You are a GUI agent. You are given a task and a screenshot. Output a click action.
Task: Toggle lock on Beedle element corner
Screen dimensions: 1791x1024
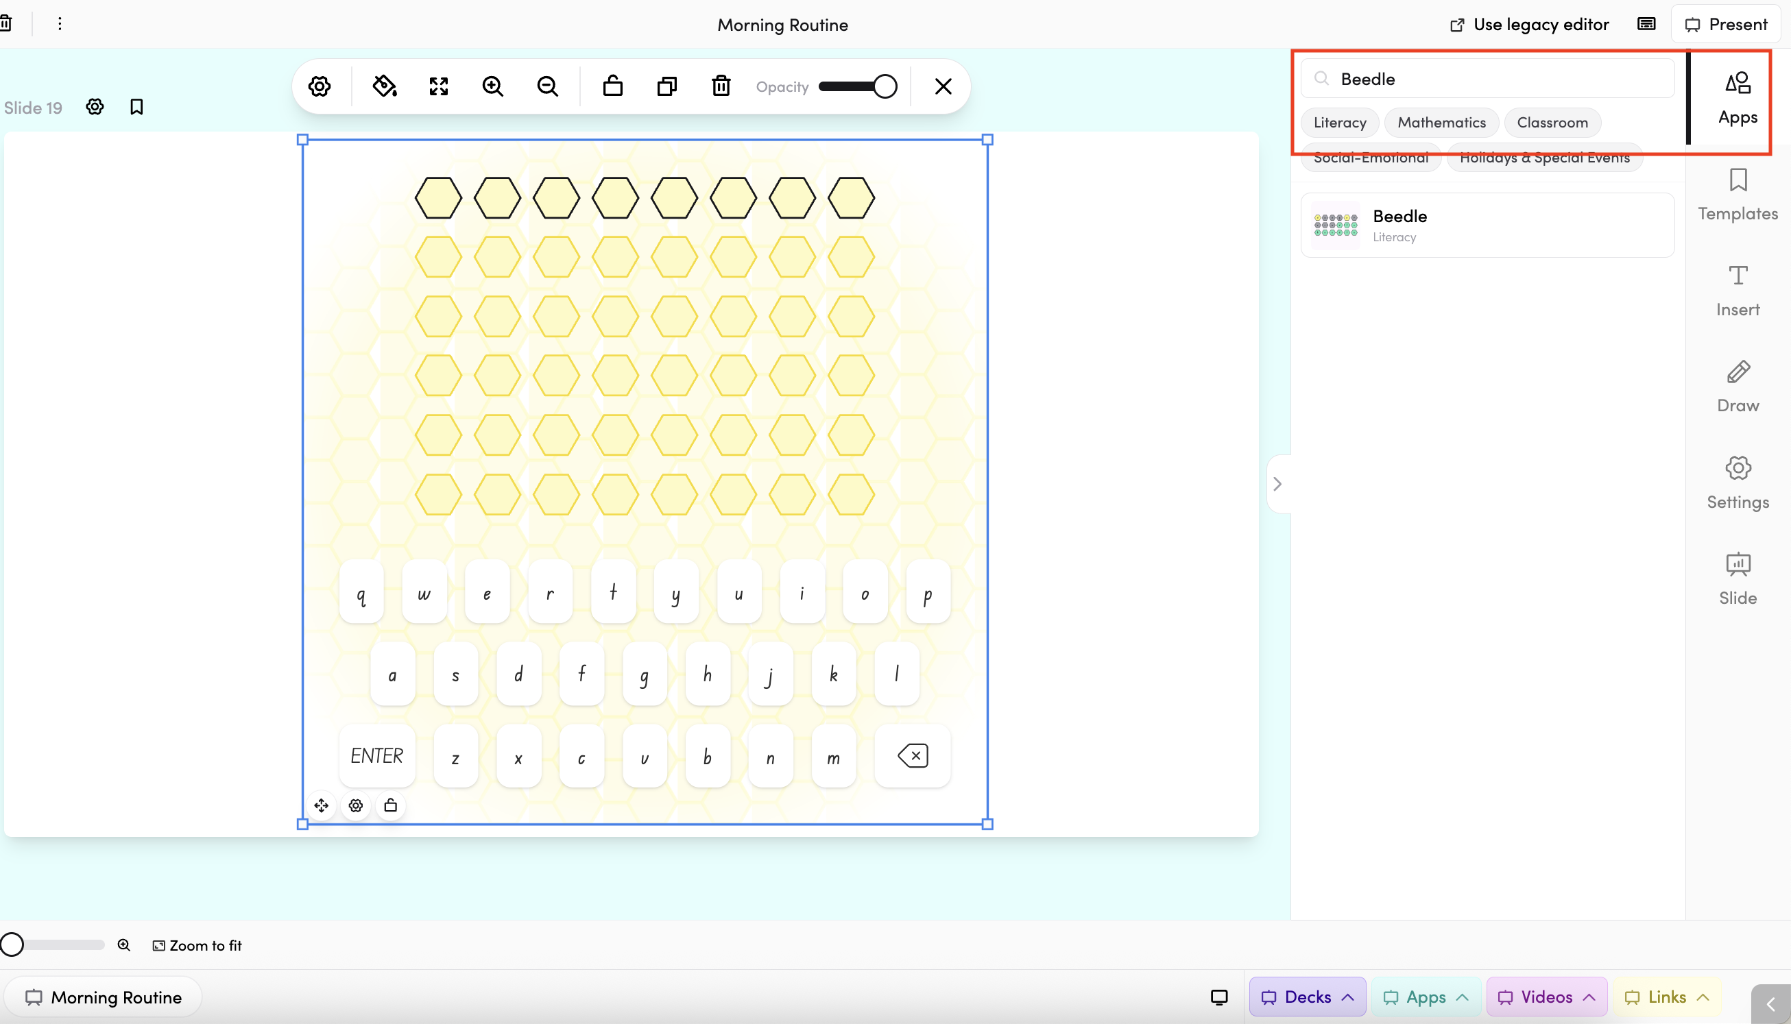pyautogui.click(x=390, y=805)
